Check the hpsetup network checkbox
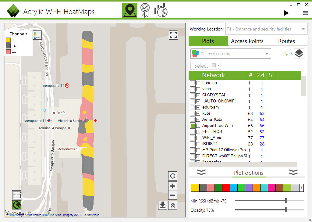The width and height of the screenshot is (312, 222). (193, 83)
